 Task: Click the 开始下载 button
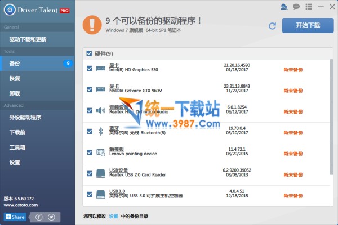tap(308, 25)
